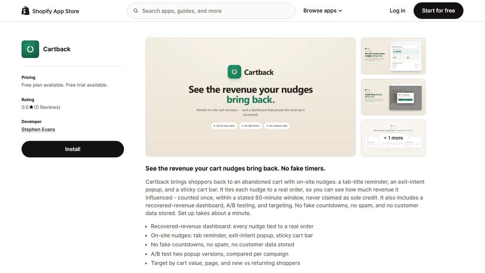Click the + 1 more screenshots button
Viewport: 485px width, 273px height.
point(393,138)
